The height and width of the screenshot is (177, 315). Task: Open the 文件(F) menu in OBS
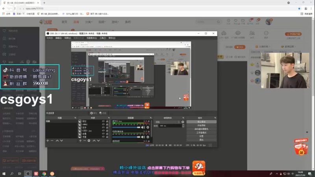pyautogui.click(x=50, y=38)
